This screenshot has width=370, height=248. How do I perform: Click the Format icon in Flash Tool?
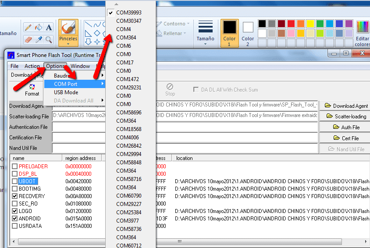32,87
